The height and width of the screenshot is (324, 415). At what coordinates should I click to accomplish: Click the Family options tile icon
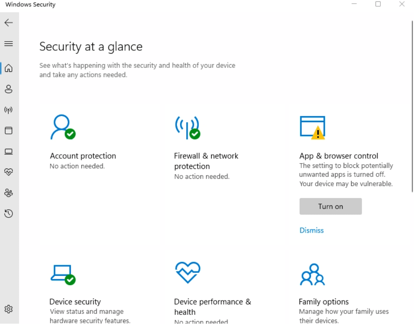[x=312, y=274]
